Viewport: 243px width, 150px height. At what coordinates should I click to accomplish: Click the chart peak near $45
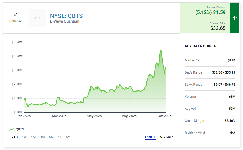(161, 50)
